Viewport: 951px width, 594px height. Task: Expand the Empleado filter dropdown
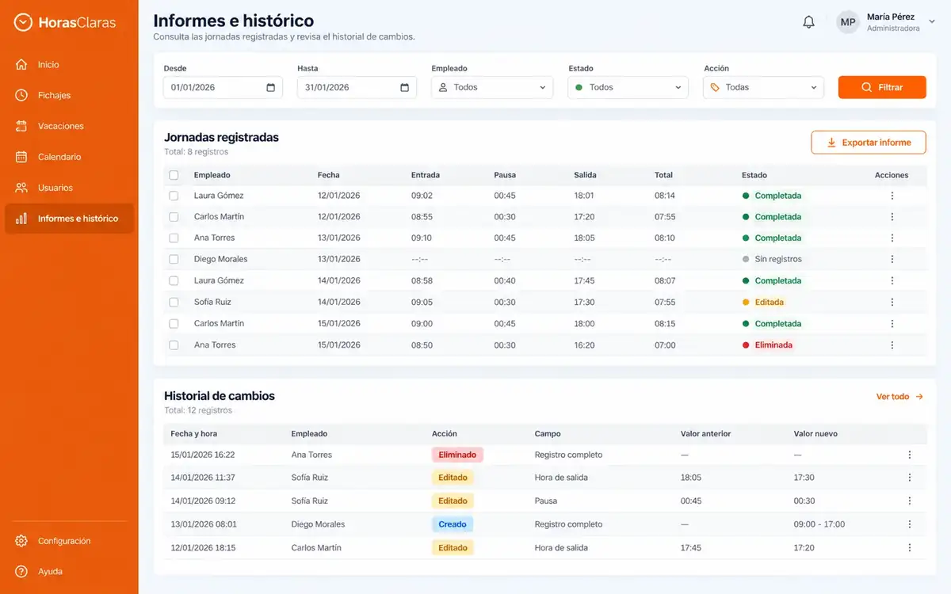point(492,87)
